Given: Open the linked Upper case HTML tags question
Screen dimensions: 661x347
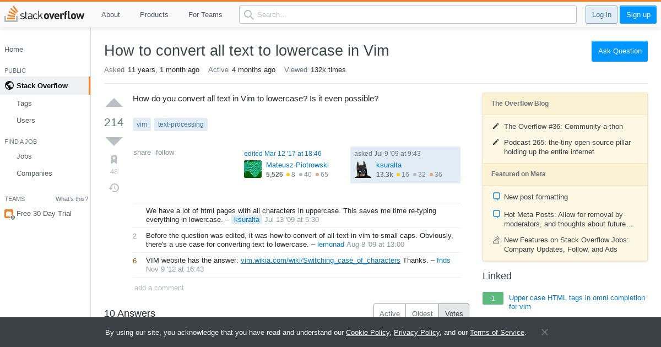Looking at the screenshot, I should click(x=577, y=302).
